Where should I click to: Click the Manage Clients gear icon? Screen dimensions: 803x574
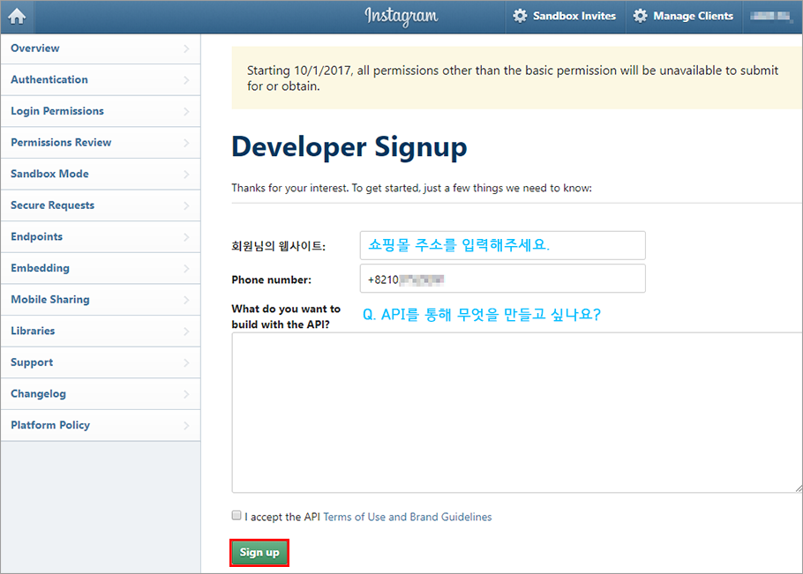pos(640,16)
